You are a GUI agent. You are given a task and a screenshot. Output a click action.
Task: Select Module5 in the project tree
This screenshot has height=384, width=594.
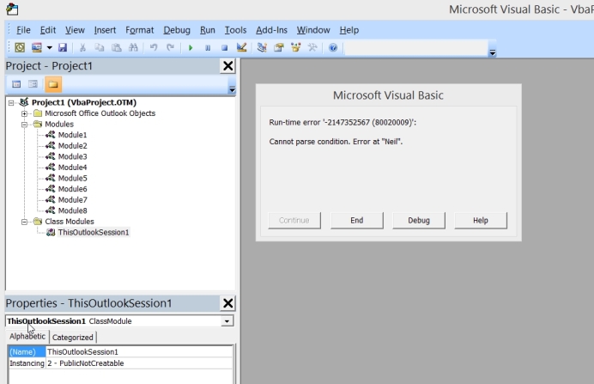[x=72, y=178]
